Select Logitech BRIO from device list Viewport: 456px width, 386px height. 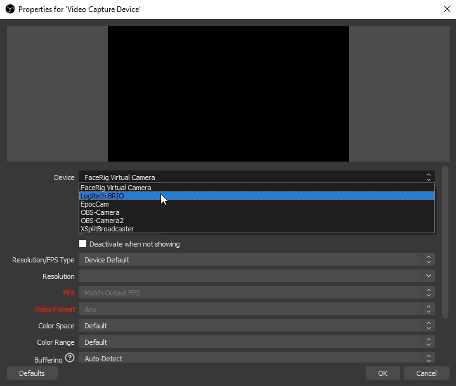[103, 196]
